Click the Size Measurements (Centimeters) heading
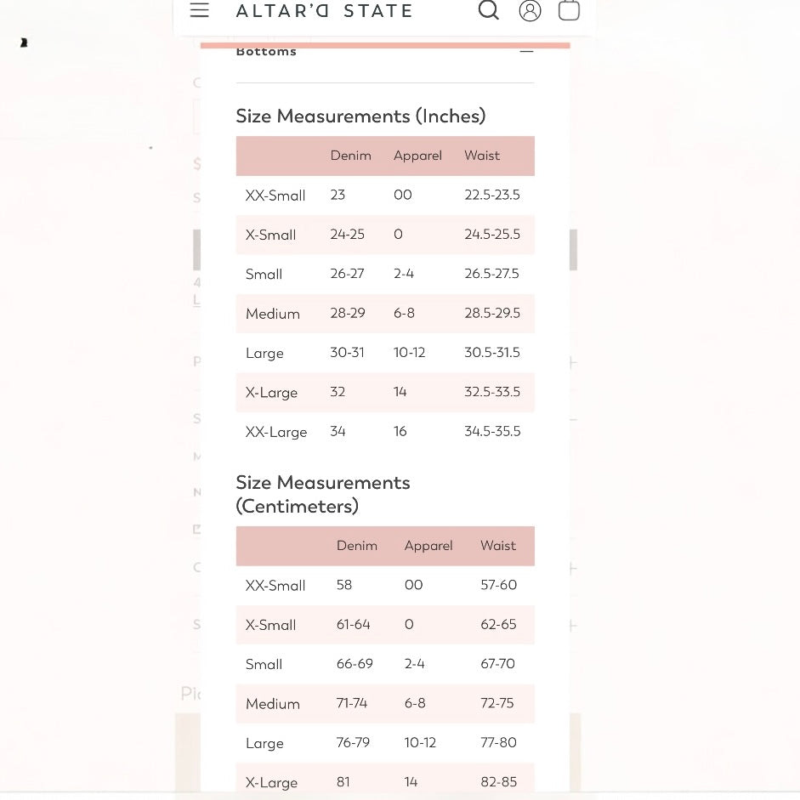Screen dimensions: 800x800 (322, 494)
